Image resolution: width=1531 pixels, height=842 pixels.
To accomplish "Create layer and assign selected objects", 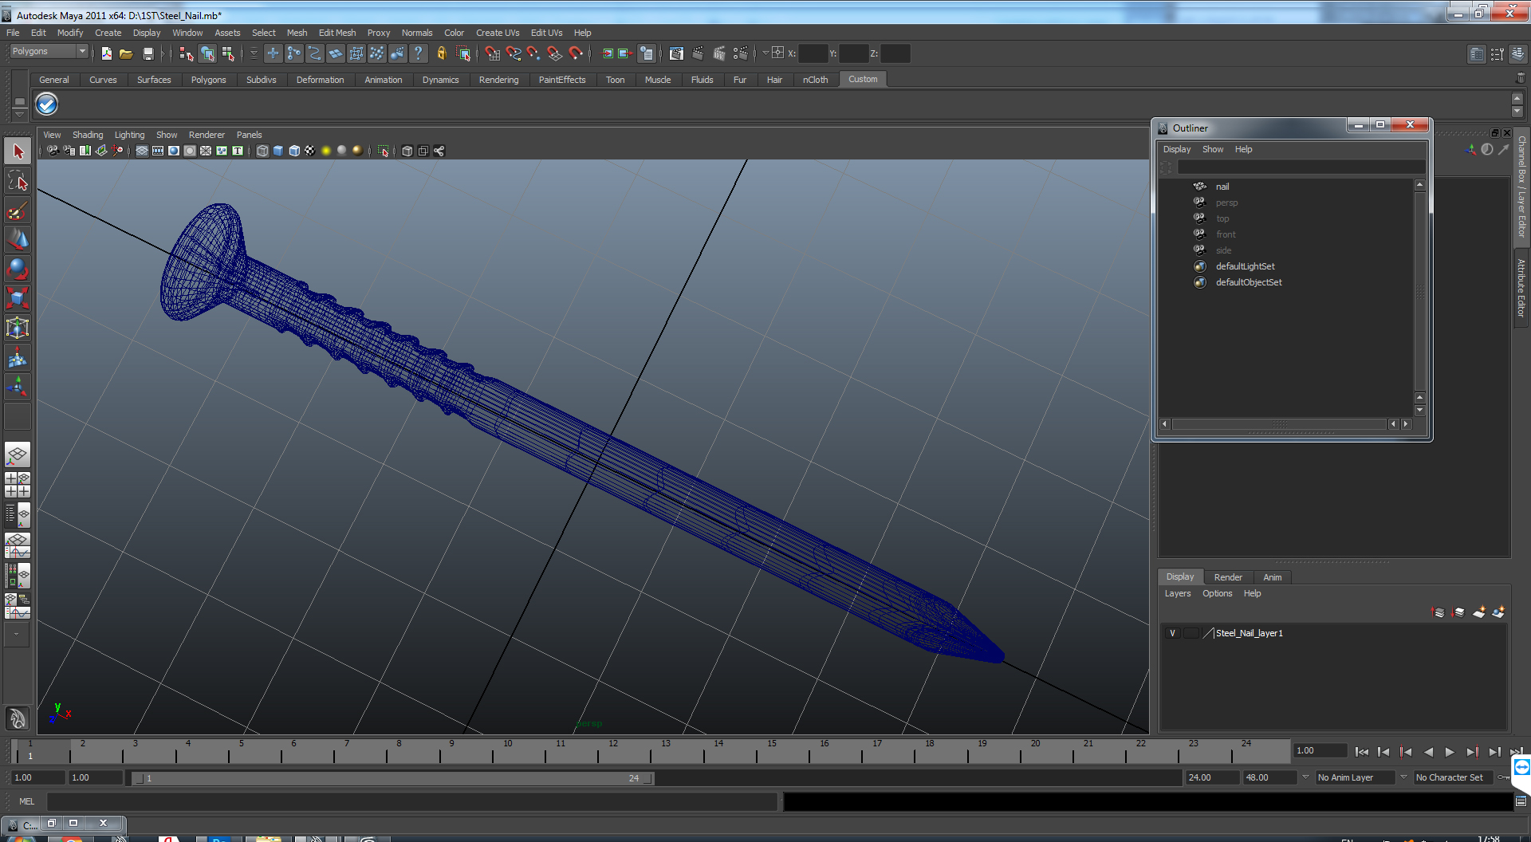I will coord(1499,612).
